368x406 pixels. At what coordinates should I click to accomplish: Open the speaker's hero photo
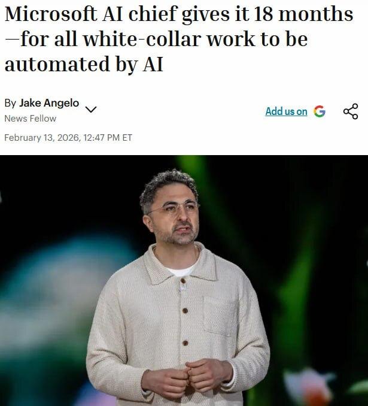click(184, 280)
